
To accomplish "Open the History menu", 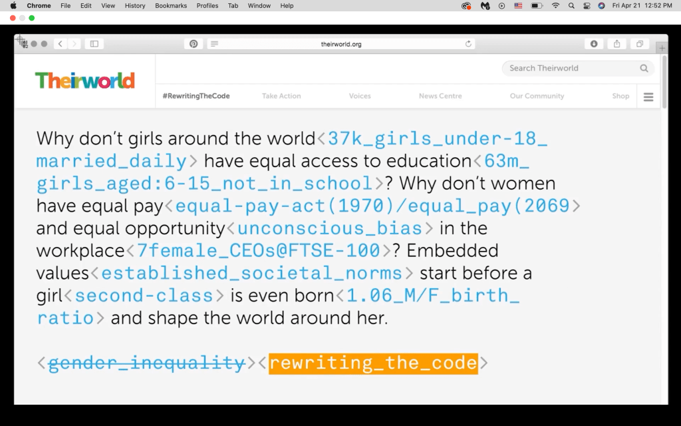I will (135, 5).
